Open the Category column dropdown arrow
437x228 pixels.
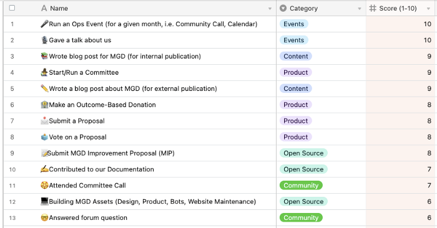tap(360, 9)
